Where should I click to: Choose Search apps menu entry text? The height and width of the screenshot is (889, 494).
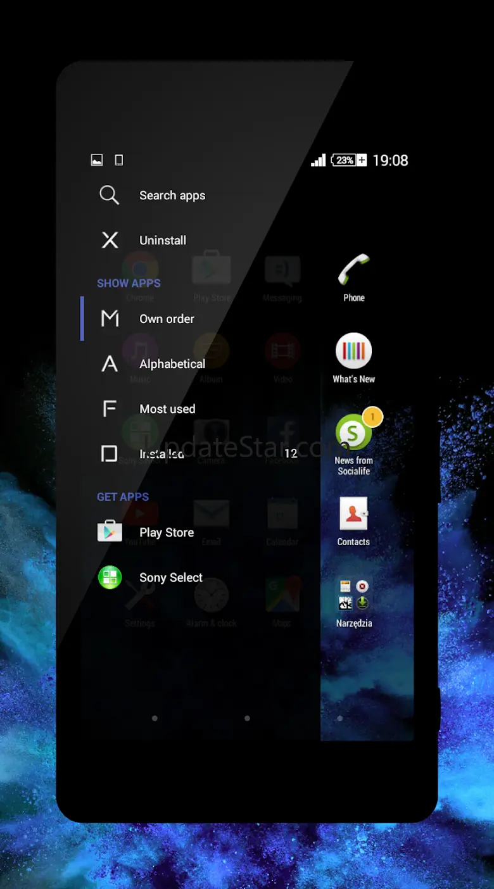[172, 196]
